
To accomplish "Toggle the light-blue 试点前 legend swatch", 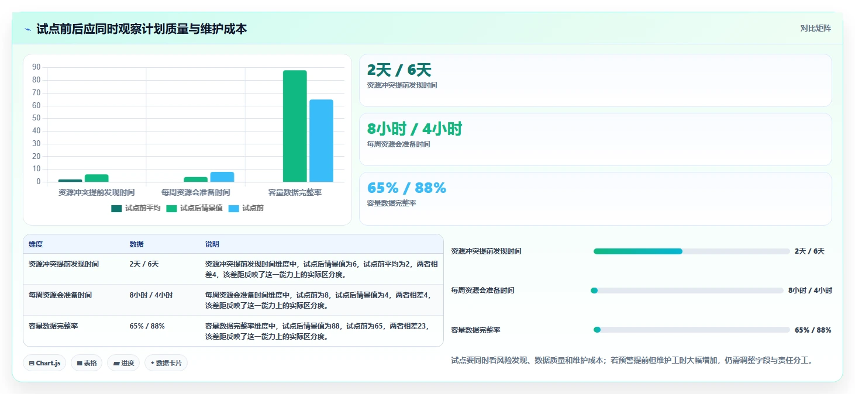I will (233, 208).
